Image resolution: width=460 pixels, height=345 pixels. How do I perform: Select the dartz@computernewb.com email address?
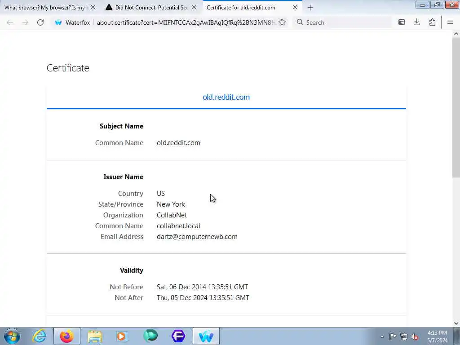point(197,237)
